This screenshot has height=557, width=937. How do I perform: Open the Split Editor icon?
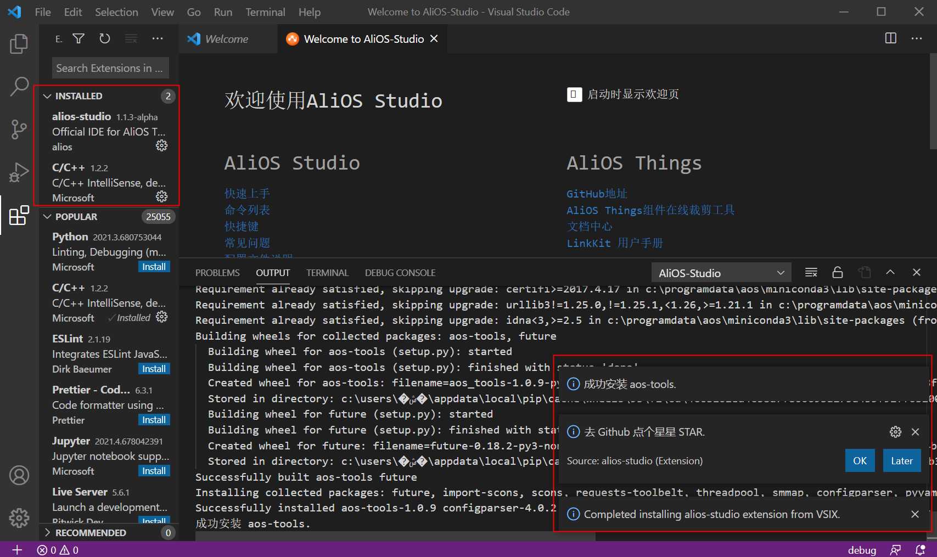[x=890, y=38]
